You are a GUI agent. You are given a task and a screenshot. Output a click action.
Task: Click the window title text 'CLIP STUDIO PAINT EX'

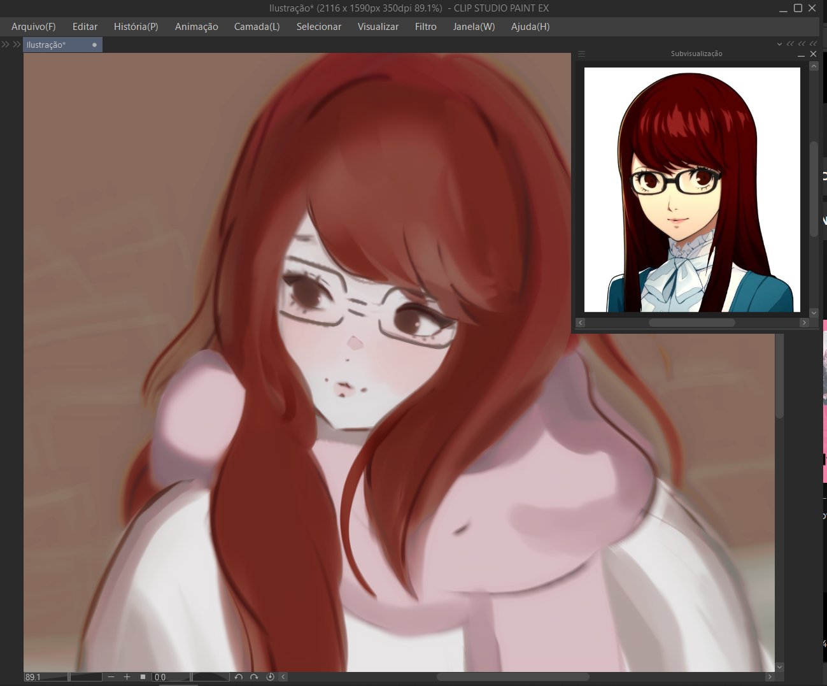click(x=501, y=8)
